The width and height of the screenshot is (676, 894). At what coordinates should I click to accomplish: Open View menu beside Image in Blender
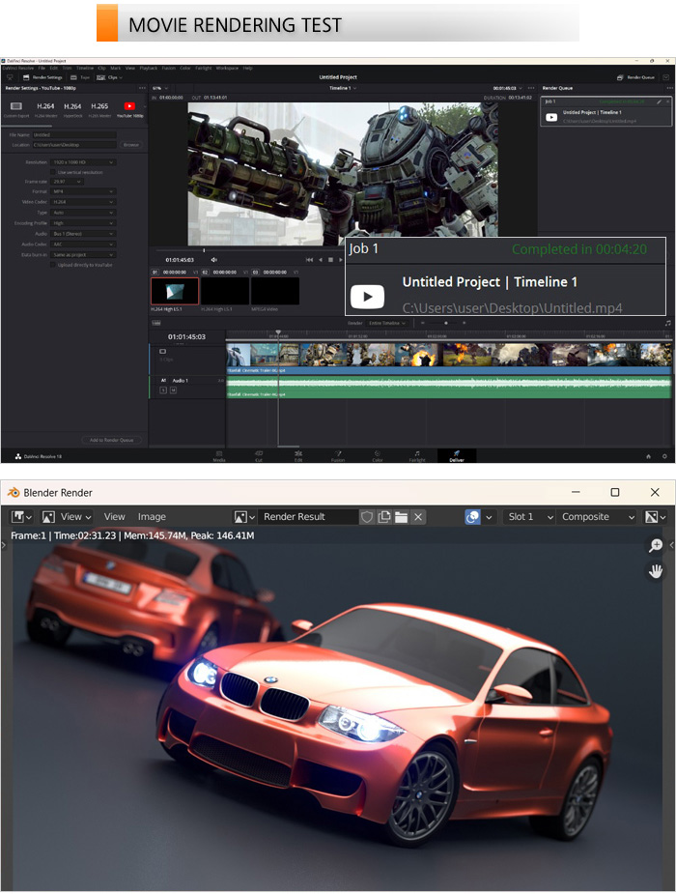click(x=114, y=516)
